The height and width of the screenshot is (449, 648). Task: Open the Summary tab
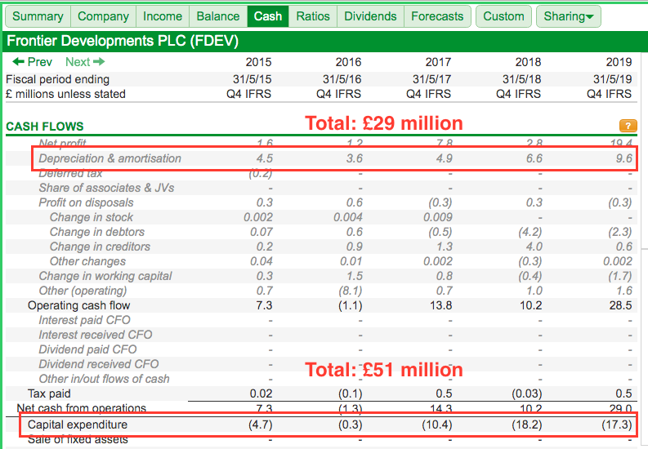38,16
